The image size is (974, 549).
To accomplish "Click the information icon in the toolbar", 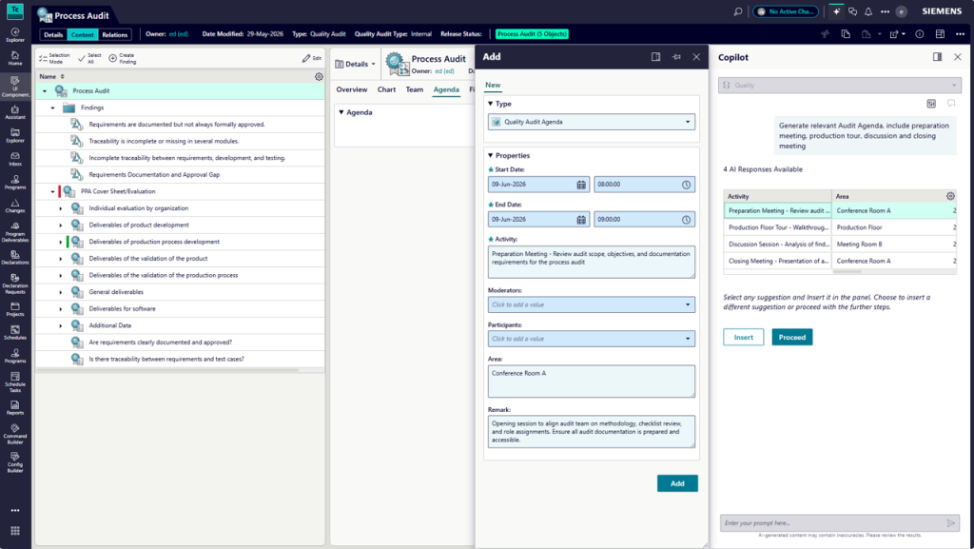I will [x=920, y=34].
